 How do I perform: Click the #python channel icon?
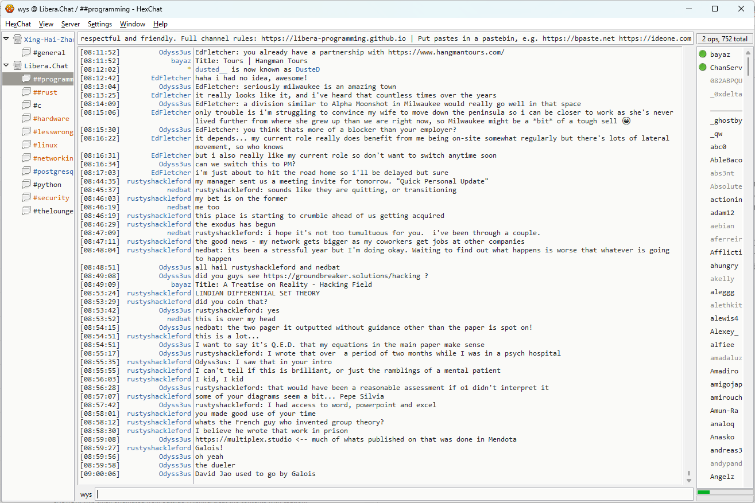(26, 185)
